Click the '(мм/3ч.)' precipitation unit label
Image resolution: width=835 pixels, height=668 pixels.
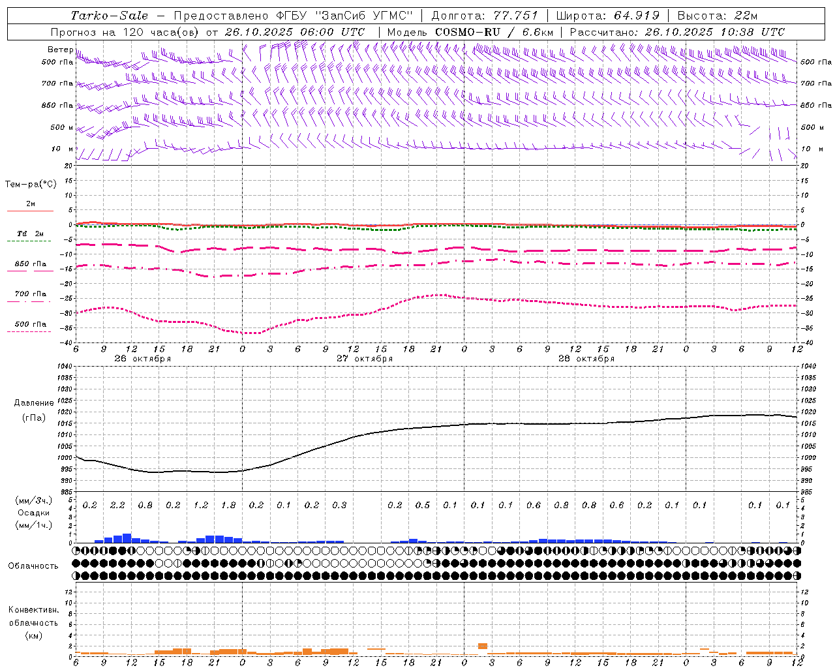[x=34, y=500]
